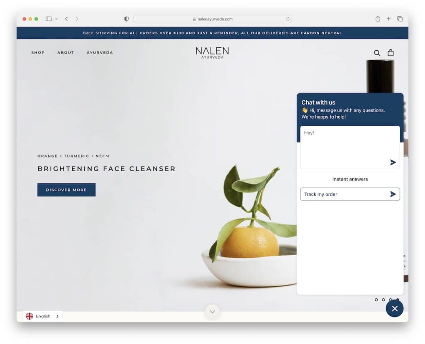Zoom the Safari window with green button
The width and height of the screenshot is (425, 344).
(37, 19)
